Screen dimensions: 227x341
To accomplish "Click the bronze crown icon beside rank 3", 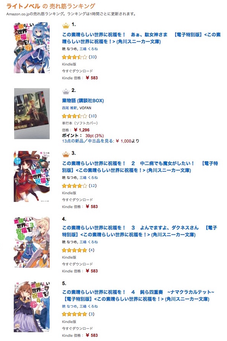I will pyautogui.click(x=66, y=154).
